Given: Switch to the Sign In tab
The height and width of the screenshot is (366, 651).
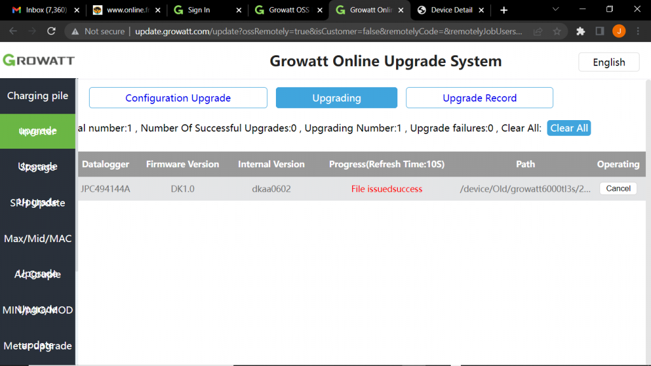Looking at the screenshot, I should click(202, 10).
